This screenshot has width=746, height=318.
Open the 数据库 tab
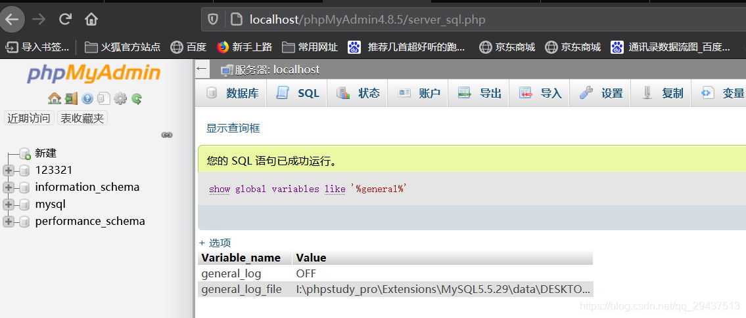pos(232,93)
